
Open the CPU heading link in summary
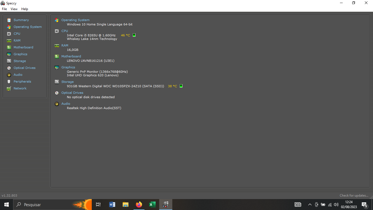coord(65,31)
